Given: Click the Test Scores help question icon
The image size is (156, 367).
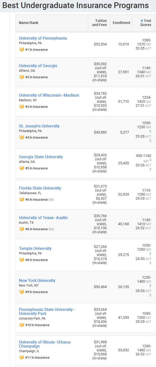Looking at the screenshot, I should click(x=142, y=21).
